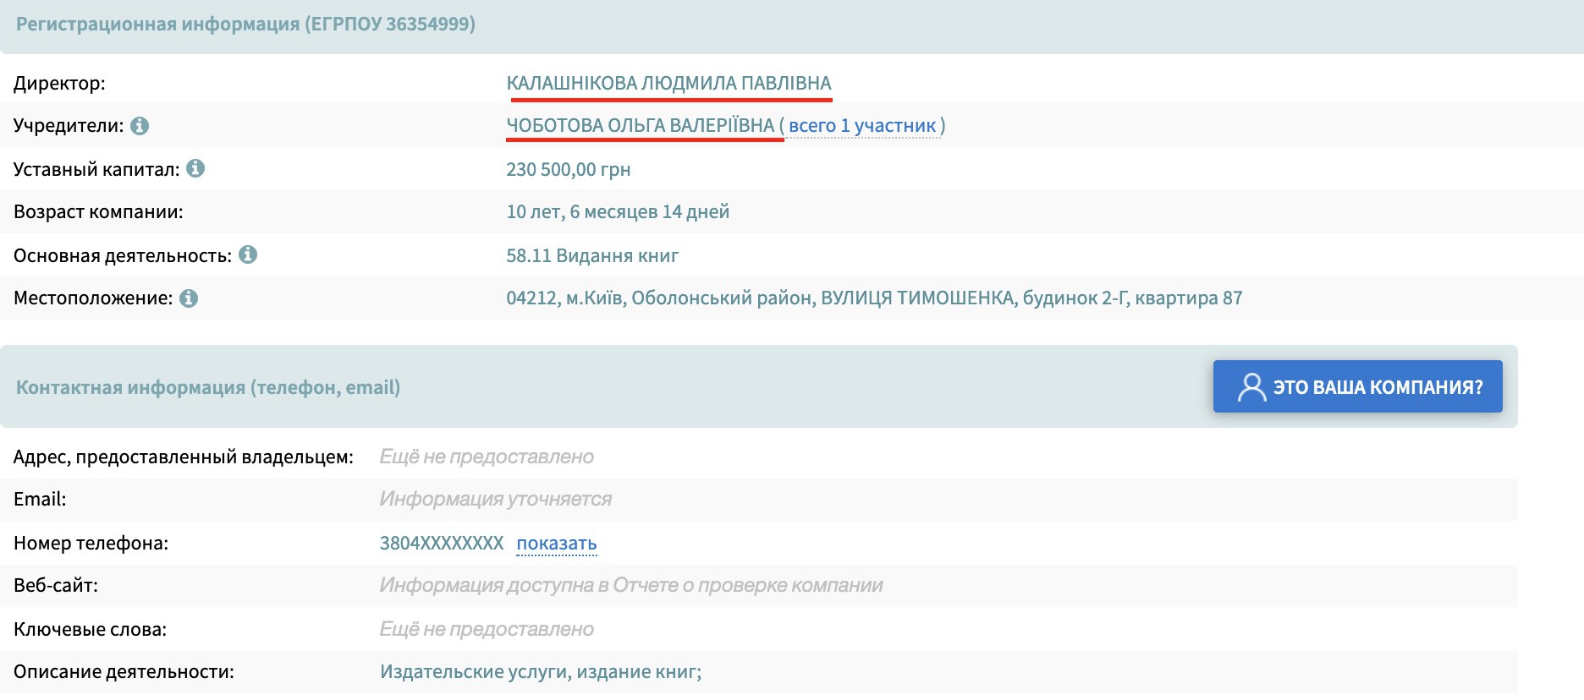The width and height of the screenshot is (1584, 700).
Task: Click info icon next to Местоположение
Action: [x=189, y=298]
